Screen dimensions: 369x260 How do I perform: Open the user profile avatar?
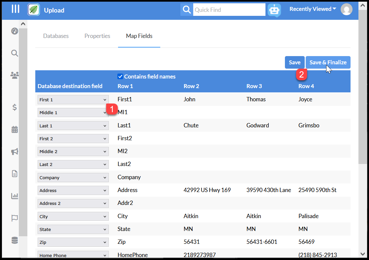[x=346, y=10]
